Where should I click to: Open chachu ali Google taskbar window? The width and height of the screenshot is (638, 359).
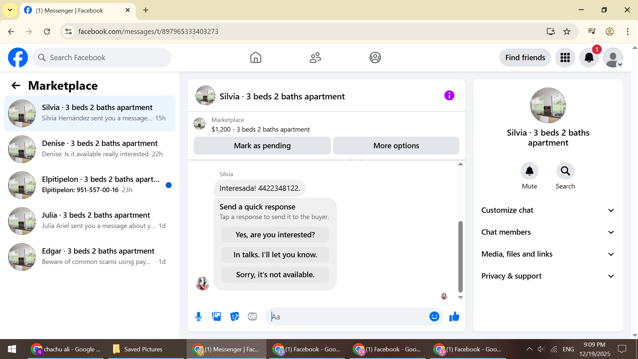[x=65, y=349]
